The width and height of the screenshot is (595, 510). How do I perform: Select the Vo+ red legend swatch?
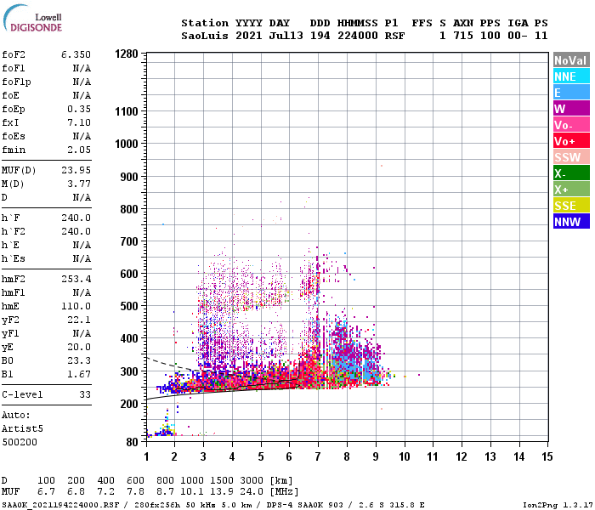[x=571, y=141]
